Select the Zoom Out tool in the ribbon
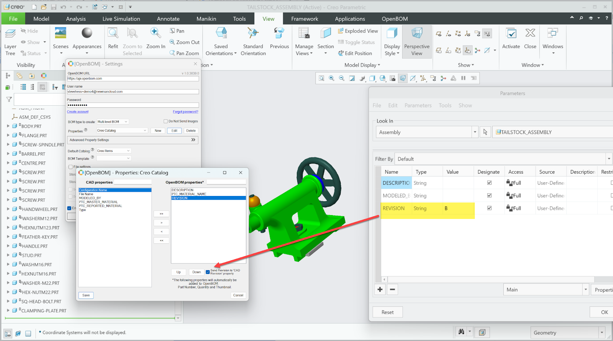The width and height of the screenshot is (613, 341). point(185,42)
